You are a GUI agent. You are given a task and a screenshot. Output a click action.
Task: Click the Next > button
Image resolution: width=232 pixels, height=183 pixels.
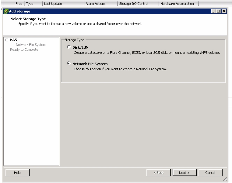185,173
